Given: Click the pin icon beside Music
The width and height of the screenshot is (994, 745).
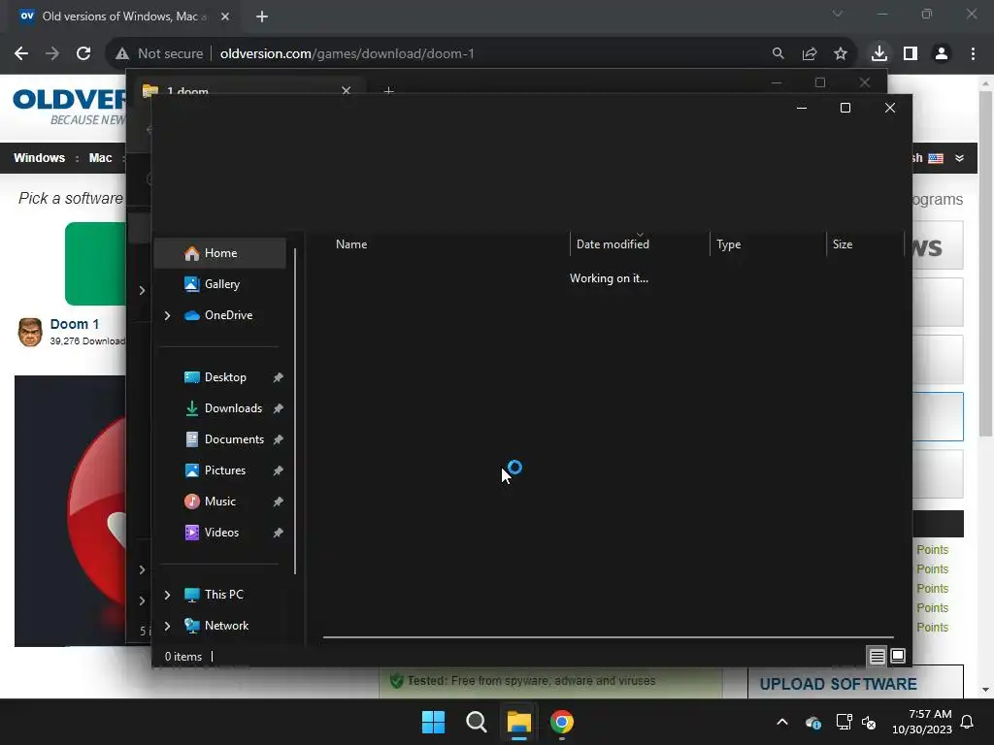Looking at the screenshot, I should 278,502.
